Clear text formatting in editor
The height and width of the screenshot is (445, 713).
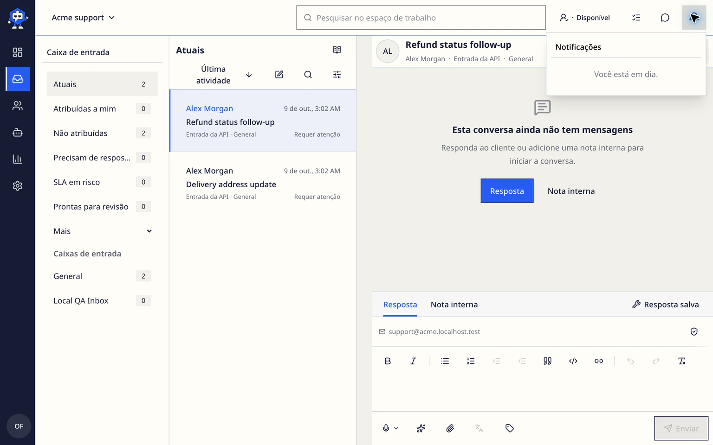(682, 361)
